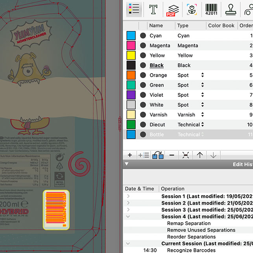Select Recognize Barcodes history entry
The image size is (253, 253).
191,250
